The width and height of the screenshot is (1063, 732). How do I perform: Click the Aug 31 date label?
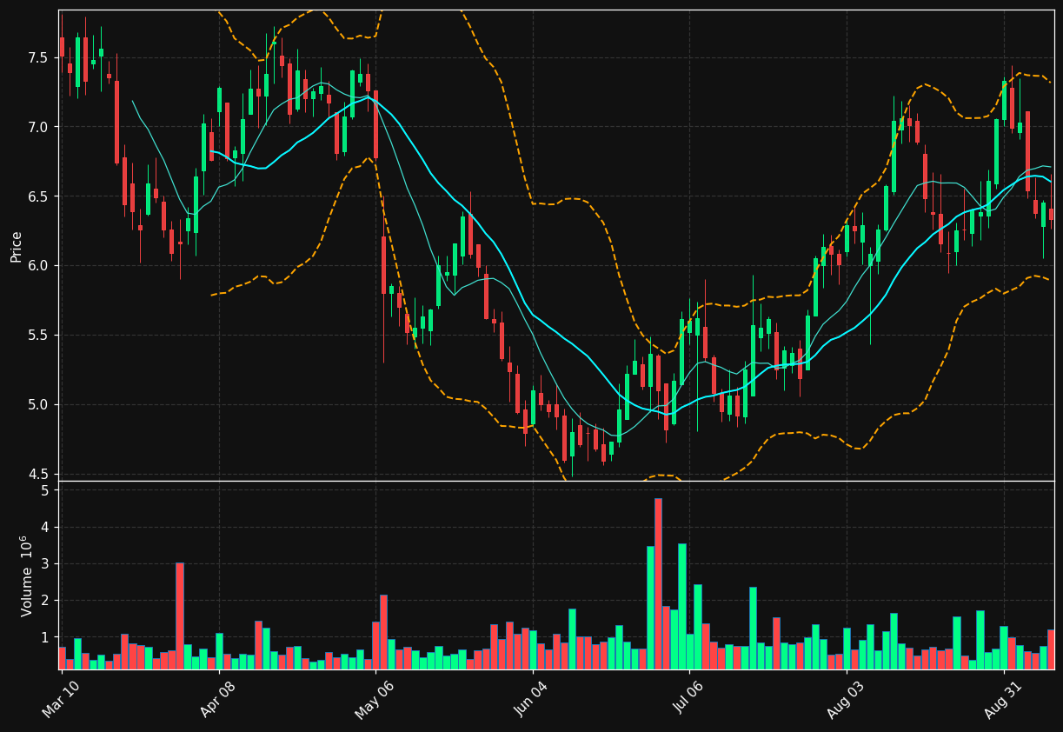pyautogui.click(x=1003, y=700)
